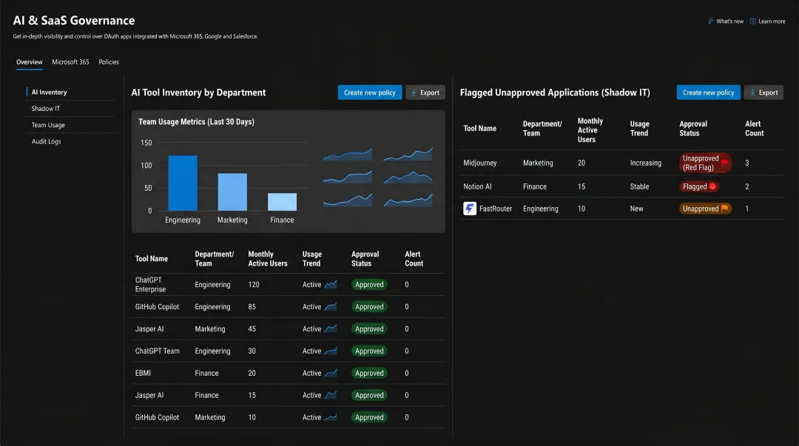The image size is (799, 446).
Task: Click the trend sparkline icon in Jasper AI Marketing row
Action: (x=331, y=328)
